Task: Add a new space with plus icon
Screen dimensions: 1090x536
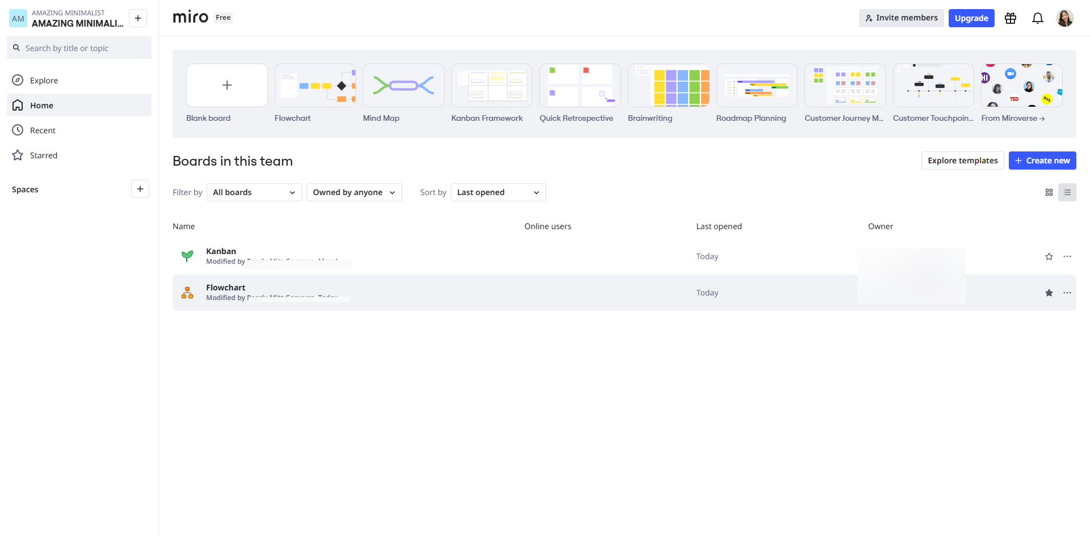Action: coord(140,189)
